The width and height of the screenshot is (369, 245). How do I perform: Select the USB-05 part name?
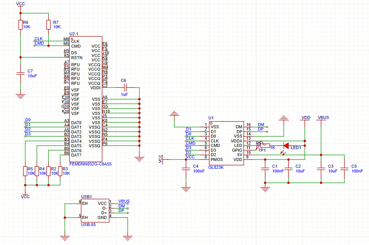click(88, 225)
